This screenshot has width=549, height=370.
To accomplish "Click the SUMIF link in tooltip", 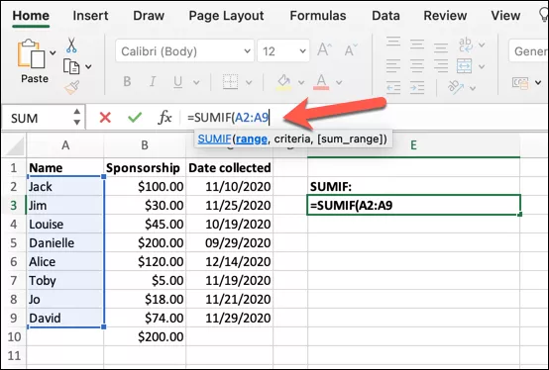I will point(214,139).
